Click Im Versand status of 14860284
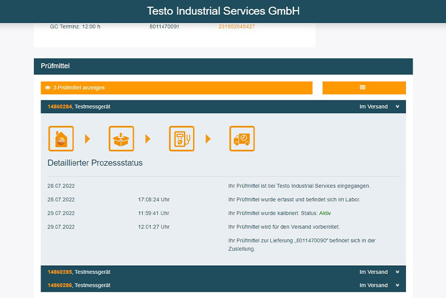This screenshot has height=298, width=446. 374,107
